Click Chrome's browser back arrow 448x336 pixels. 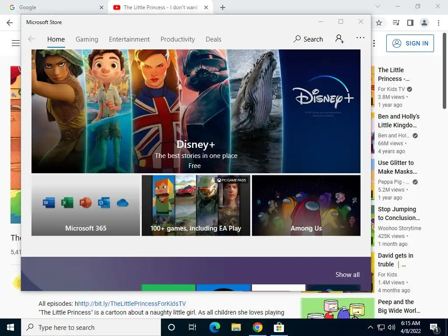[10, 23]
